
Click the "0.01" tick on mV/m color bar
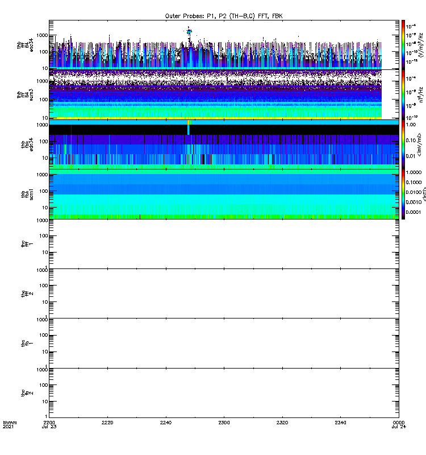click(411, 156)
